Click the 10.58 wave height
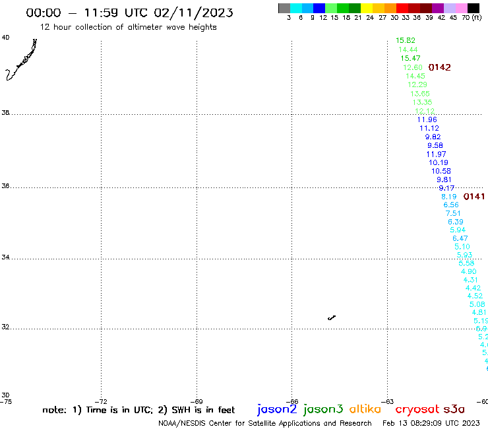The width and height of the screenshot is (488, 429). pos(441,171)
